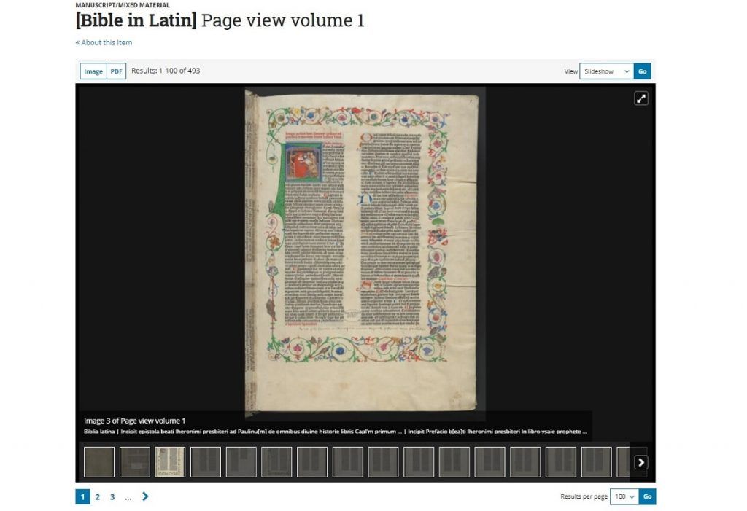Select the eighth thumbnail in the strip
Viewport: 747px width, 511px height.
click(348, 462)
